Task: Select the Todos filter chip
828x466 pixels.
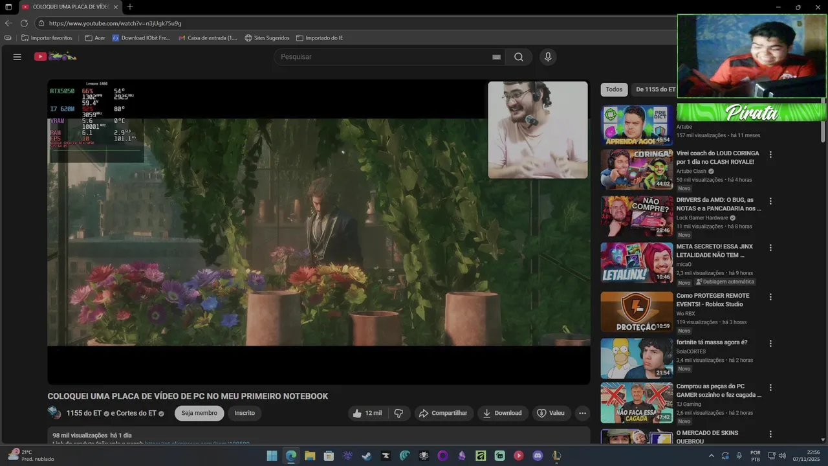Action: click(614, 89)
